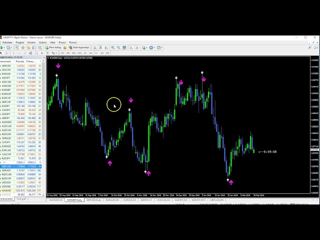Switch to the AUDUSD,H4 chart tab

[x=55, y=199]
